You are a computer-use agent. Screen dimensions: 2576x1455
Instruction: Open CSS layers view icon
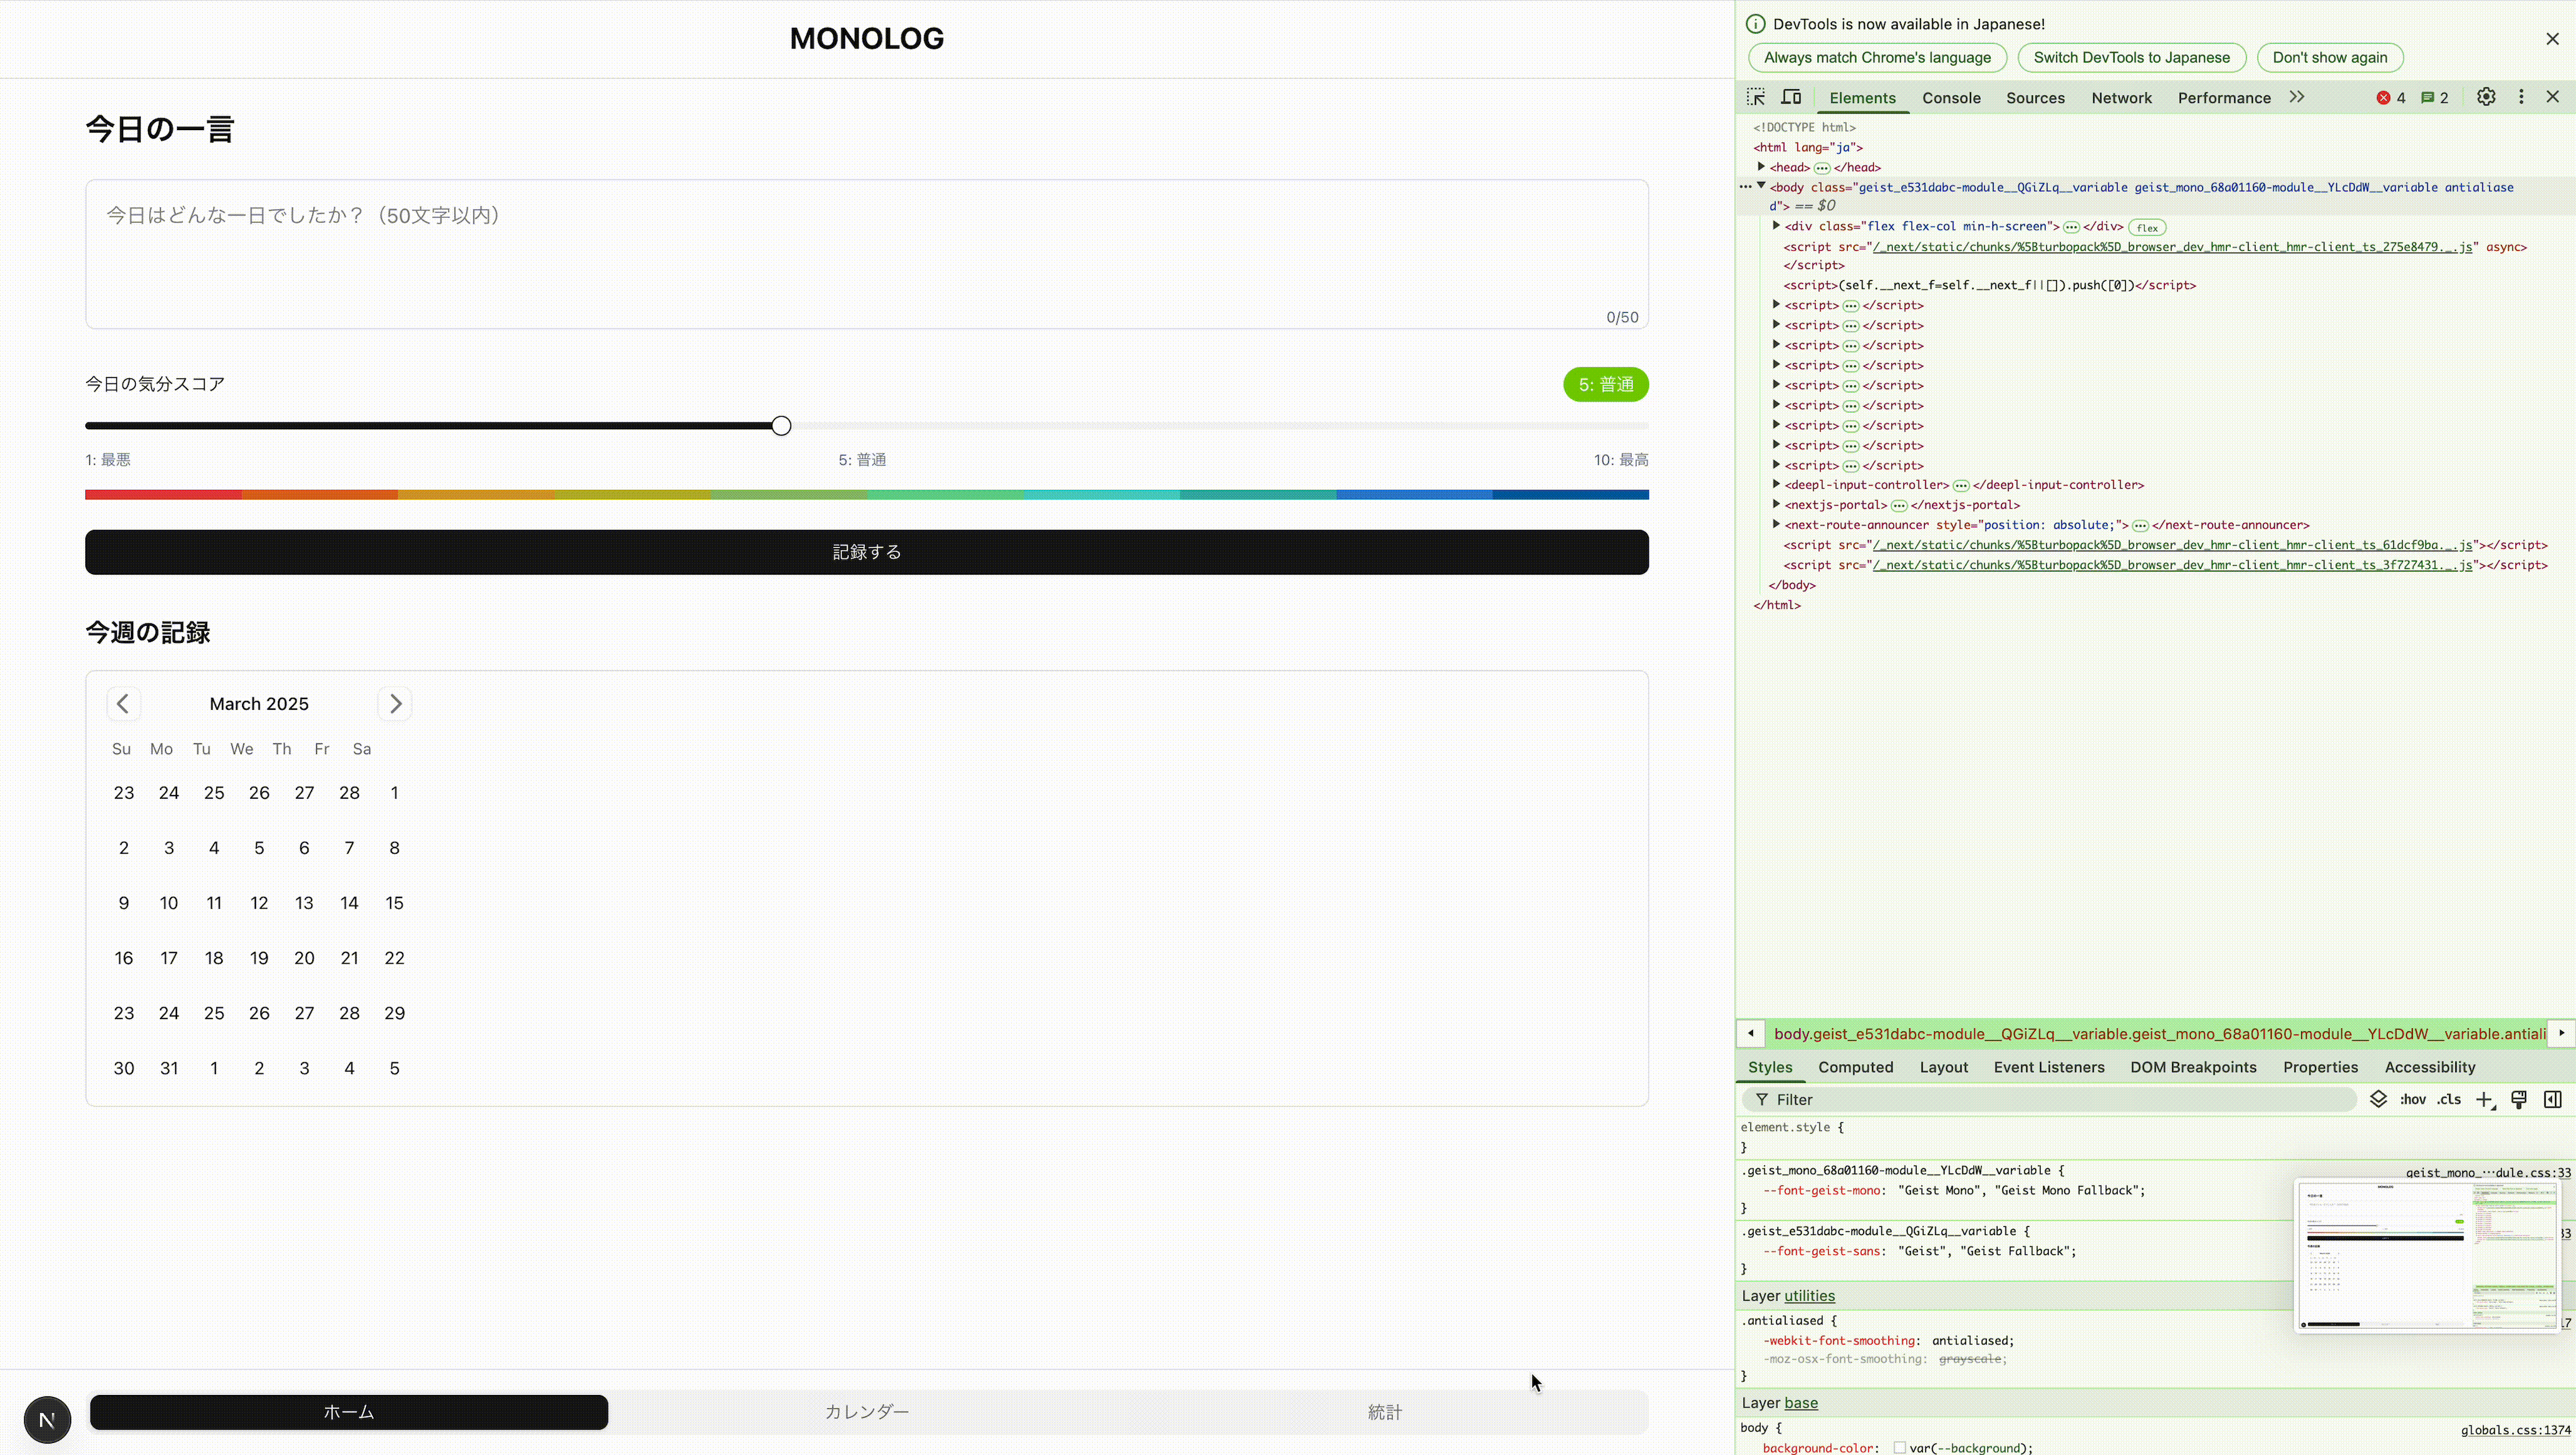pyautogui.click(x=2379, y=1099)
